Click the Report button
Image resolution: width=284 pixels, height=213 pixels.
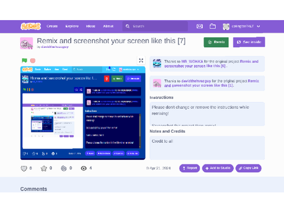point(189,168)
